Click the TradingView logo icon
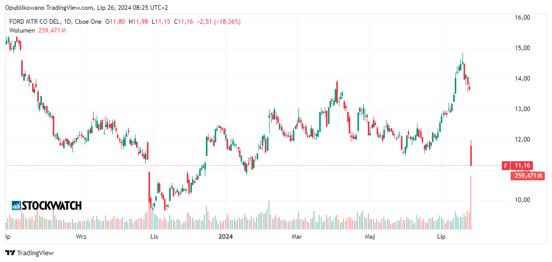This screenshot has width=552, height=262. 10,253
